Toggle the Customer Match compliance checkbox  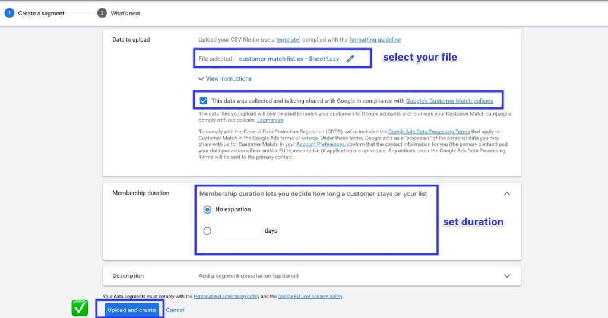tap(204, 101)
